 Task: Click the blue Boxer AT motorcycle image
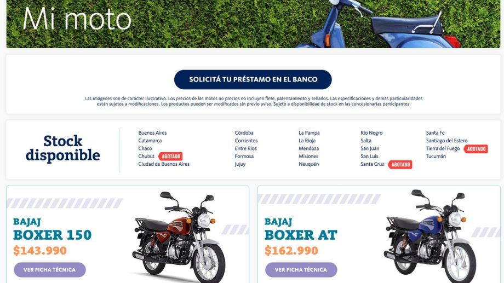[x=430, y=236]
